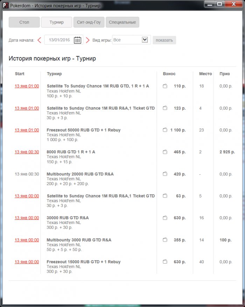The width and height of the screenshot is (245, 307).
Task: Click wallet icon beside 465 р. buy-in
Action: click(165, 152)
